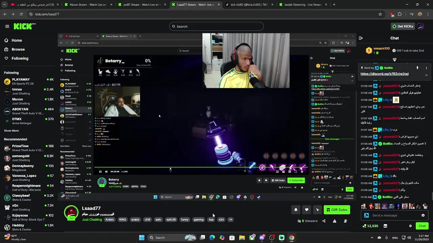
Task: Select the chill tag
Action: (x=147, y=219)
